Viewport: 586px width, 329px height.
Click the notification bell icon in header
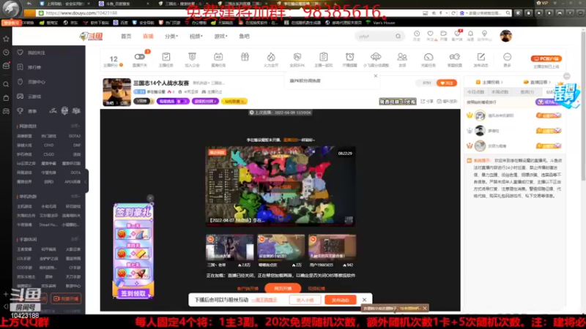[470, 34]
